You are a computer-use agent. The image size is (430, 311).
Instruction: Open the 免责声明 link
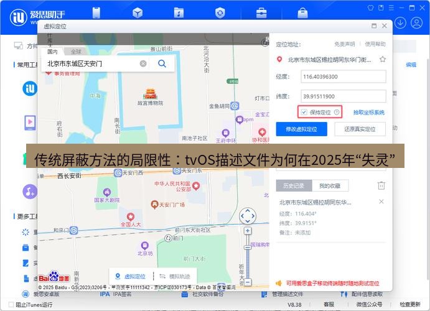(x=345, y=44)
